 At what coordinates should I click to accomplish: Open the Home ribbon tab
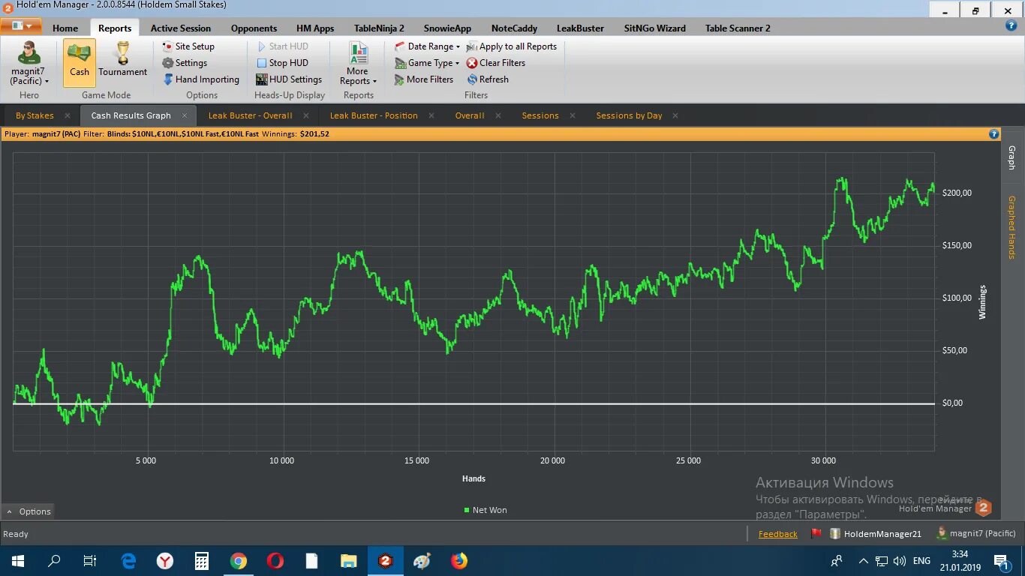click(x=65, y=28)
